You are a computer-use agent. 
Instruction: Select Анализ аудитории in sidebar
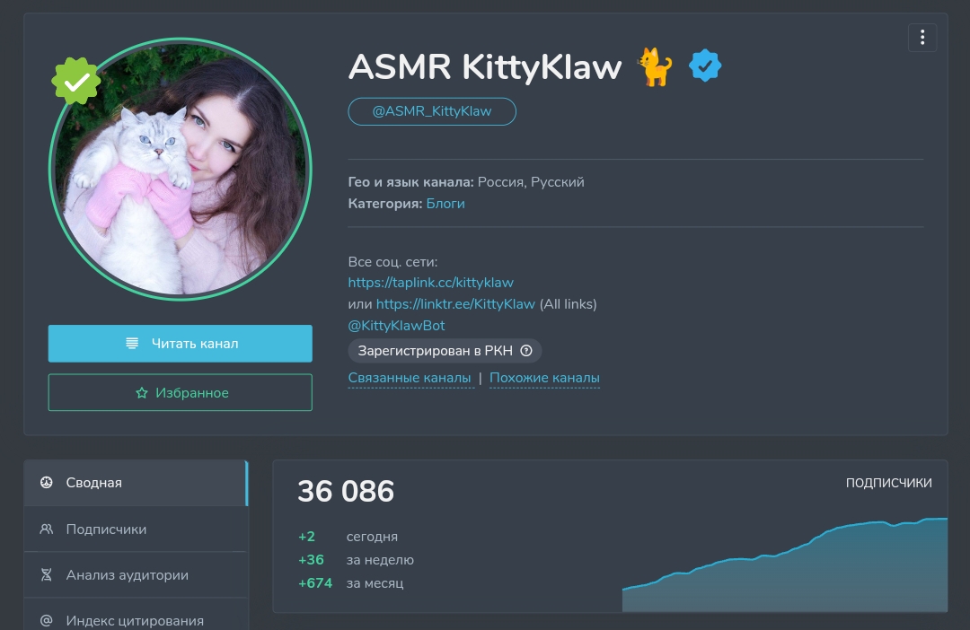[x=136, y=575]
